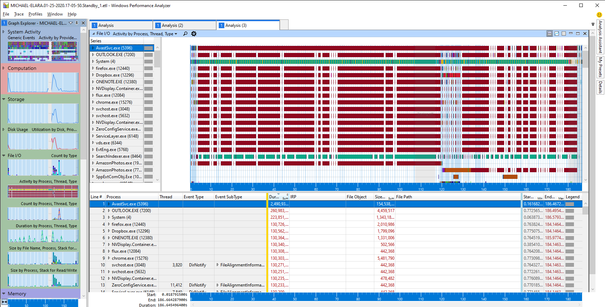Collapse Storage section in Graph Explorer

(x=4, y=99)
